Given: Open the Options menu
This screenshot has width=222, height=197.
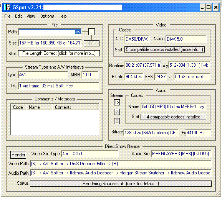Looking at the screenshot, I should click(47, 16).
